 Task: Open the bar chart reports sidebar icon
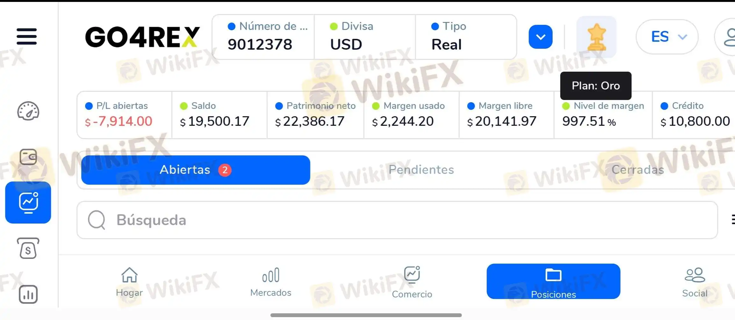(x=28, y=294)
